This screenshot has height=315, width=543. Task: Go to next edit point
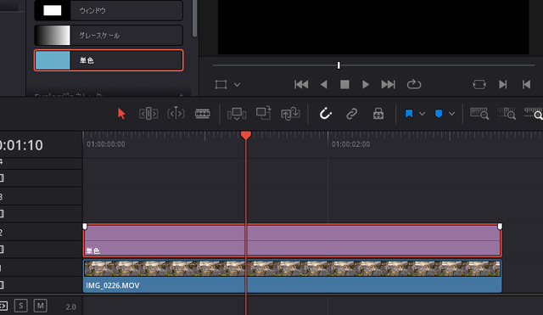[x=503, y=84]
